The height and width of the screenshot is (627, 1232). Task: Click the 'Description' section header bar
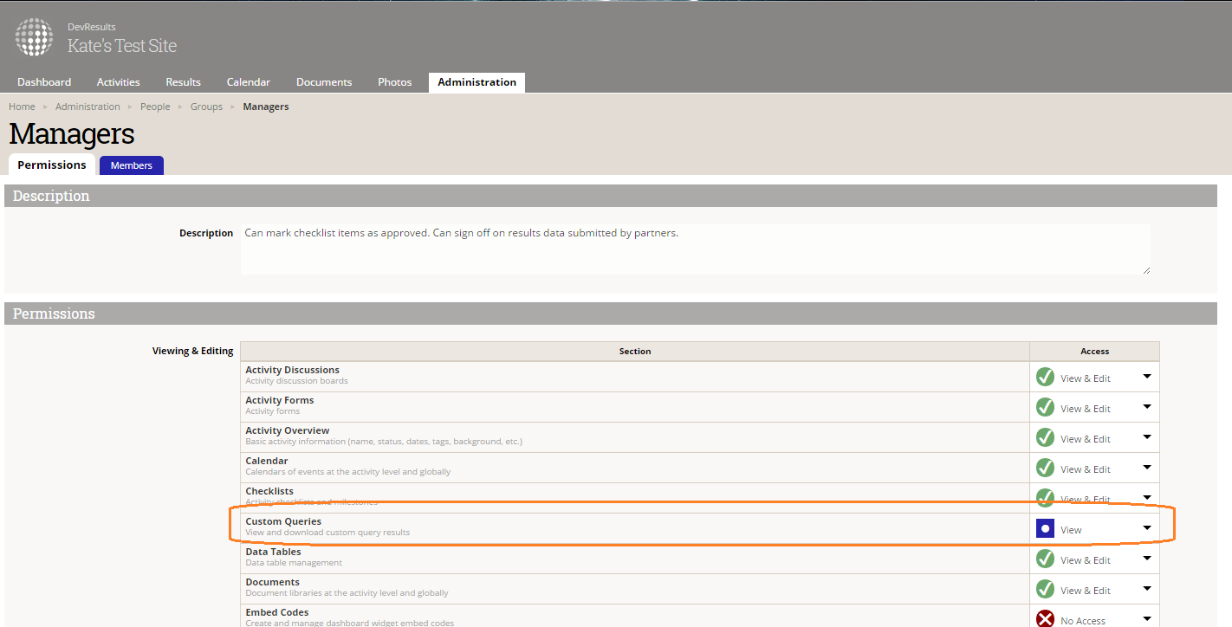click(611, 196)
